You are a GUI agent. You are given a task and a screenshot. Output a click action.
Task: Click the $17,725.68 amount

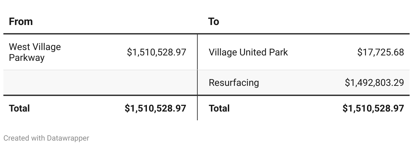(381, 52)
